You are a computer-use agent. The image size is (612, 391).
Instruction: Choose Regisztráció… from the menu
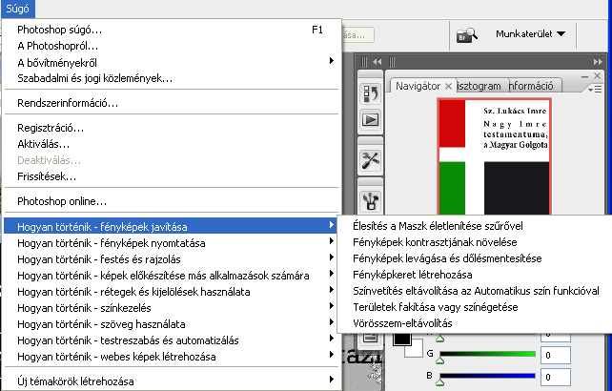(x=171, y=128)
